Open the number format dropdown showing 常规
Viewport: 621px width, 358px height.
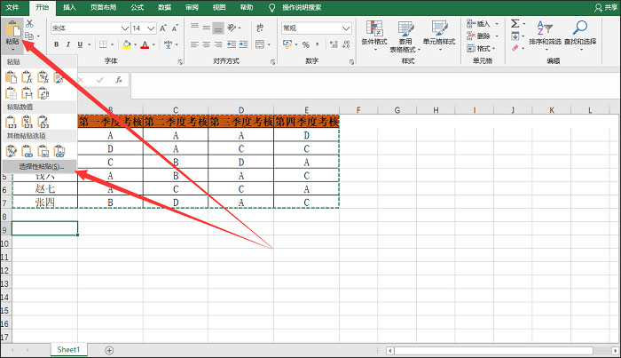346,28
